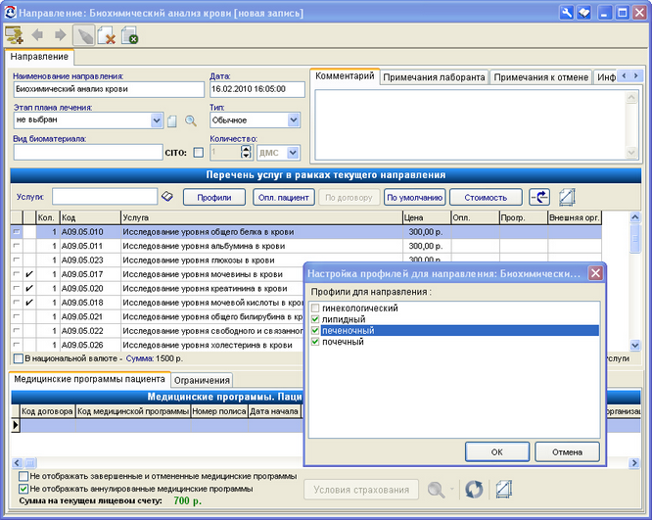Click scroll up arrow of services list
Screen dimensions: 652x520
tap(635, 216)
